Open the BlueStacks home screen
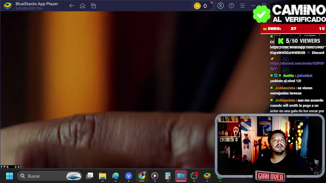Viewport: 326px width, 183px height. 83,6
